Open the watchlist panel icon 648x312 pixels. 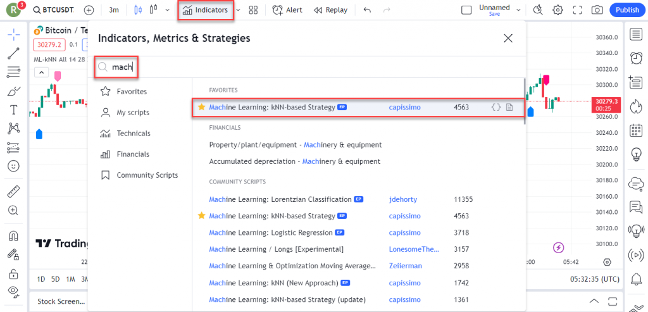coord(635,35)
